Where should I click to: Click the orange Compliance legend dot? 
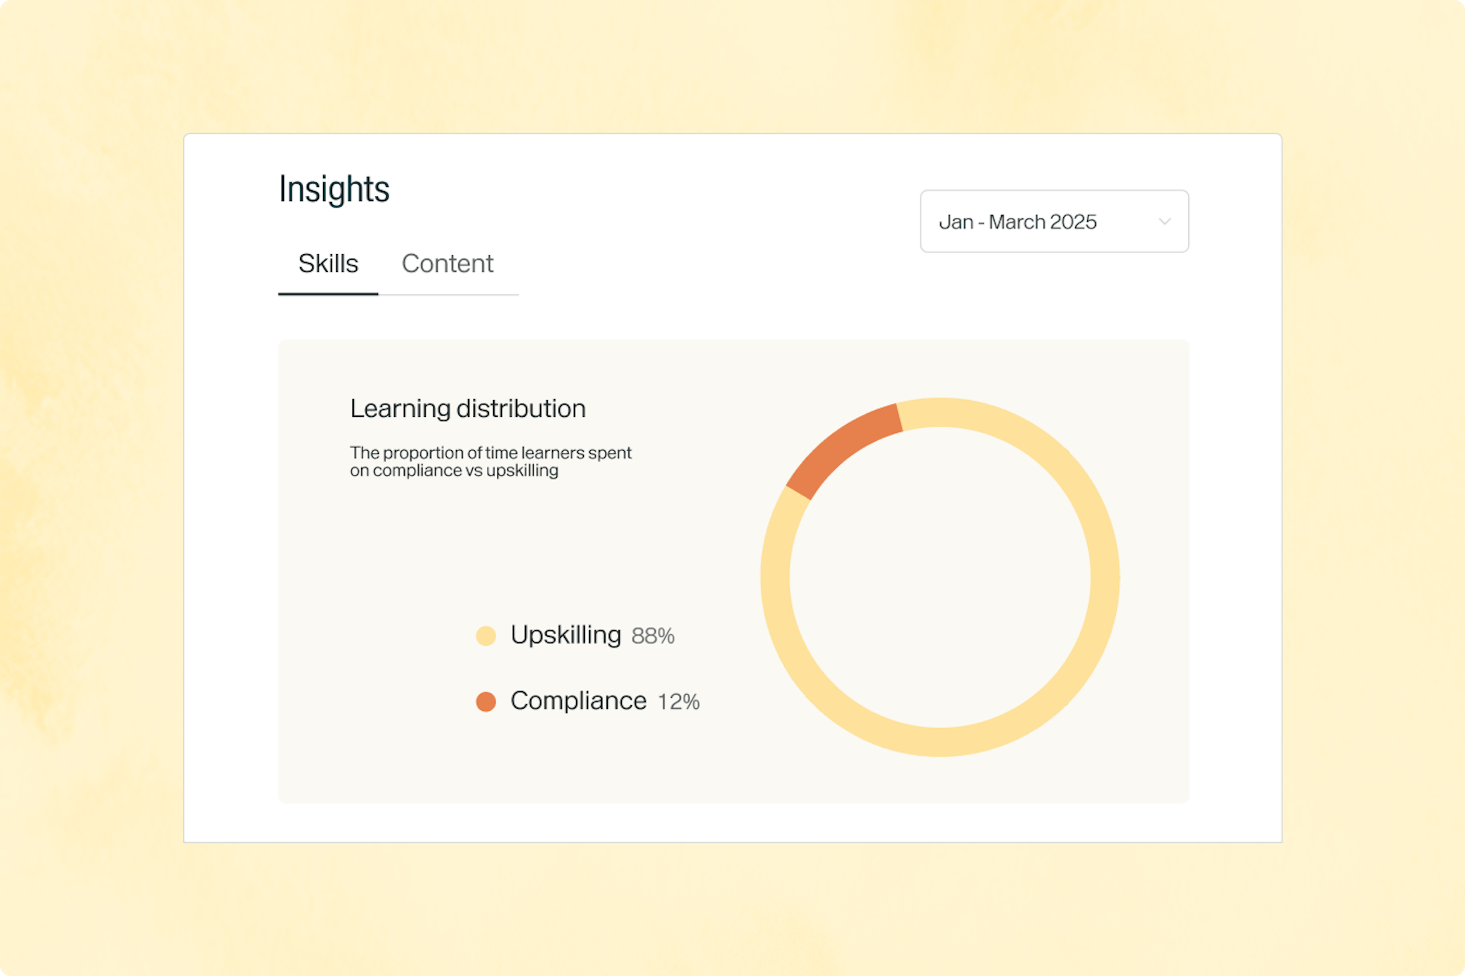pyautogui.click(x=486, y=701)
